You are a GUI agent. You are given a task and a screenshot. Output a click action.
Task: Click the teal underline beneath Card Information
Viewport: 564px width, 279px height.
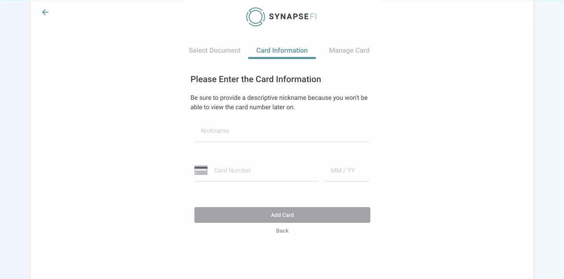[x=282, y=58]
